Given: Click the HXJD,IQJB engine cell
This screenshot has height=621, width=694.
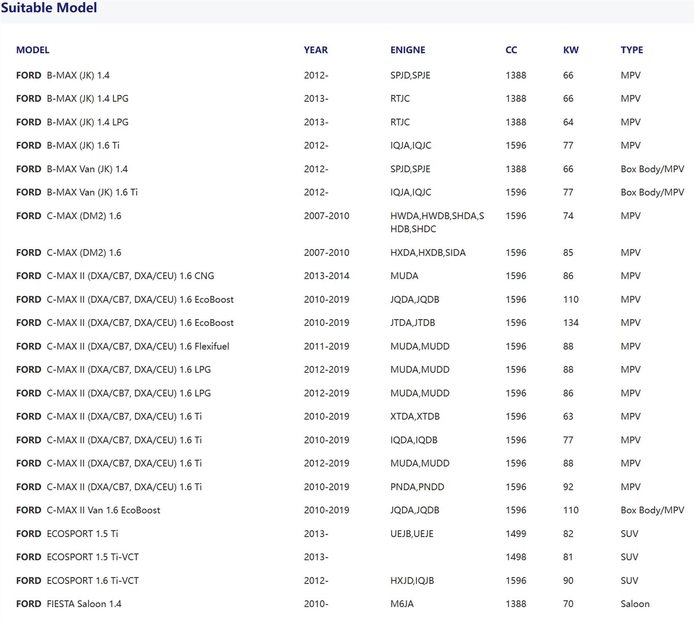Looking at the screenshot, I should click(412, 581).
